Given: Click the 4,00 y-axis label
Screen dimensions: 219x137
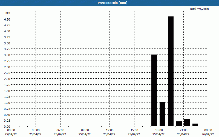Looking at the screenshot, I should 7,31.
